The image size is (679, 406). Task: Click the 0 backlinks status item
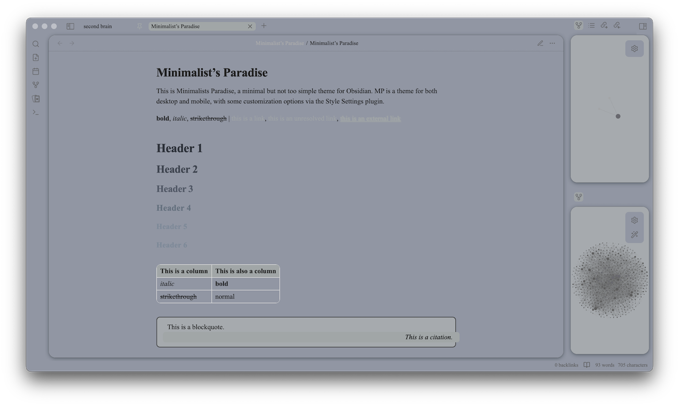coord(566,365)
